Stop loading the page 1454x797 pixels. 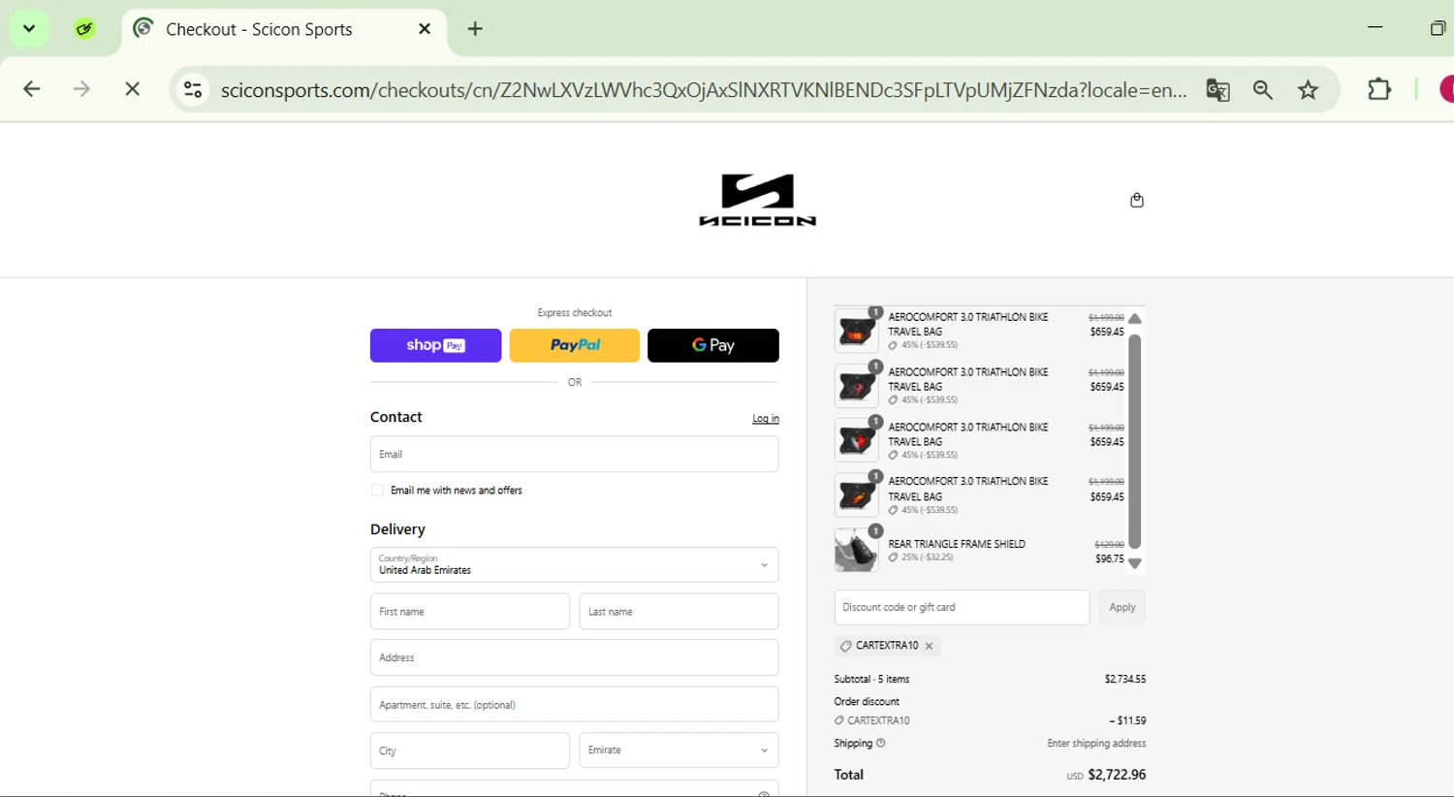133,89
